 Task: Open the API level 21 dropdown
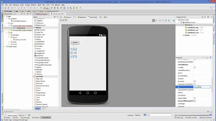pyautogui.click(x=106, y=17)
